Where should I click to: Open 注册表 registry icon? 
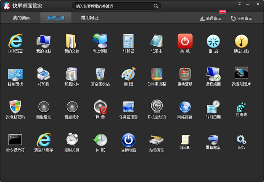pyautogui.click(x=242, y=107)
